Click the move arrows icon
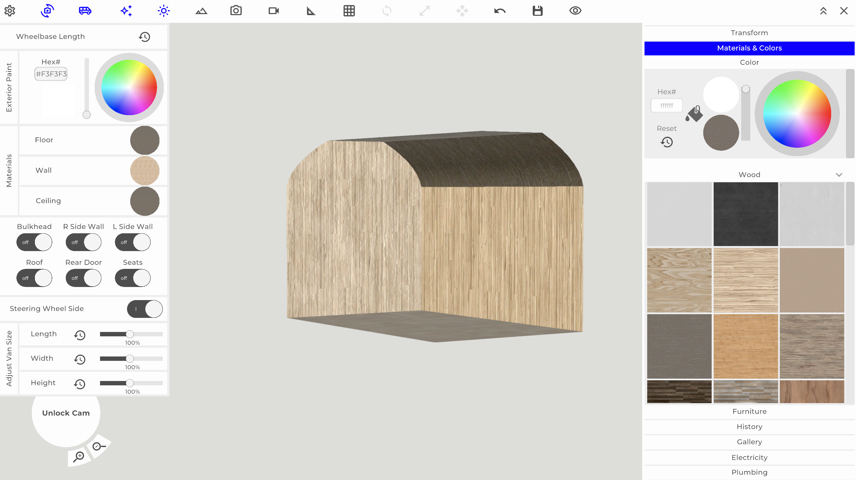This screenshot has height=480, width=856. 462,11
